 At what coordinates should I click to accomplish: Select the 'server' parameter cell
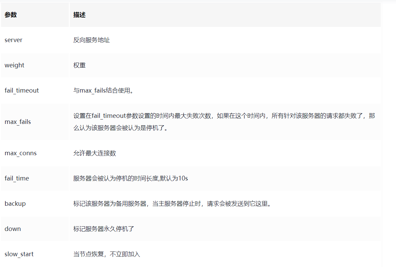tap(35, 40)
